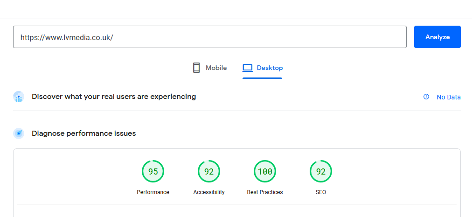This screenshot has width=472, height=217.
Task: Click into the URL input field
Action: coord(210,37)
